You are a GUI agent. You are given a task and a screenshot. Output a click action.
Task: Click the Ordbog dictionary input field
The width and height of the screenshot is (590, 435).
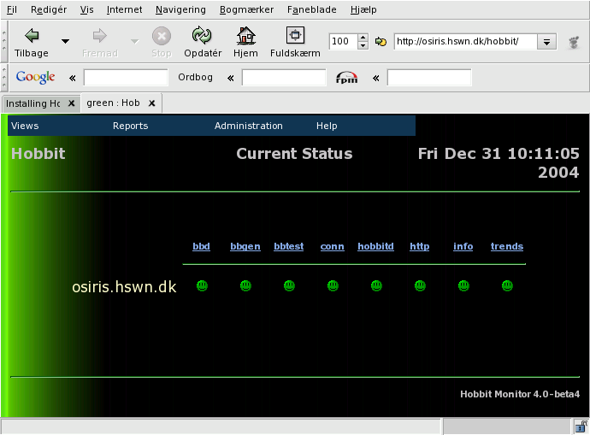[x=284, y=78]
